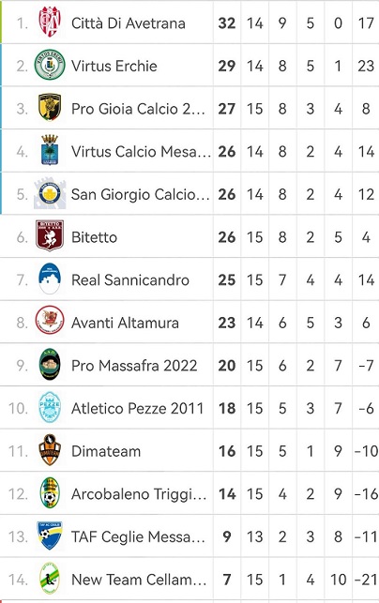
Task: Open the Virtus Erchie club logo
Action: tap(50, 65)
